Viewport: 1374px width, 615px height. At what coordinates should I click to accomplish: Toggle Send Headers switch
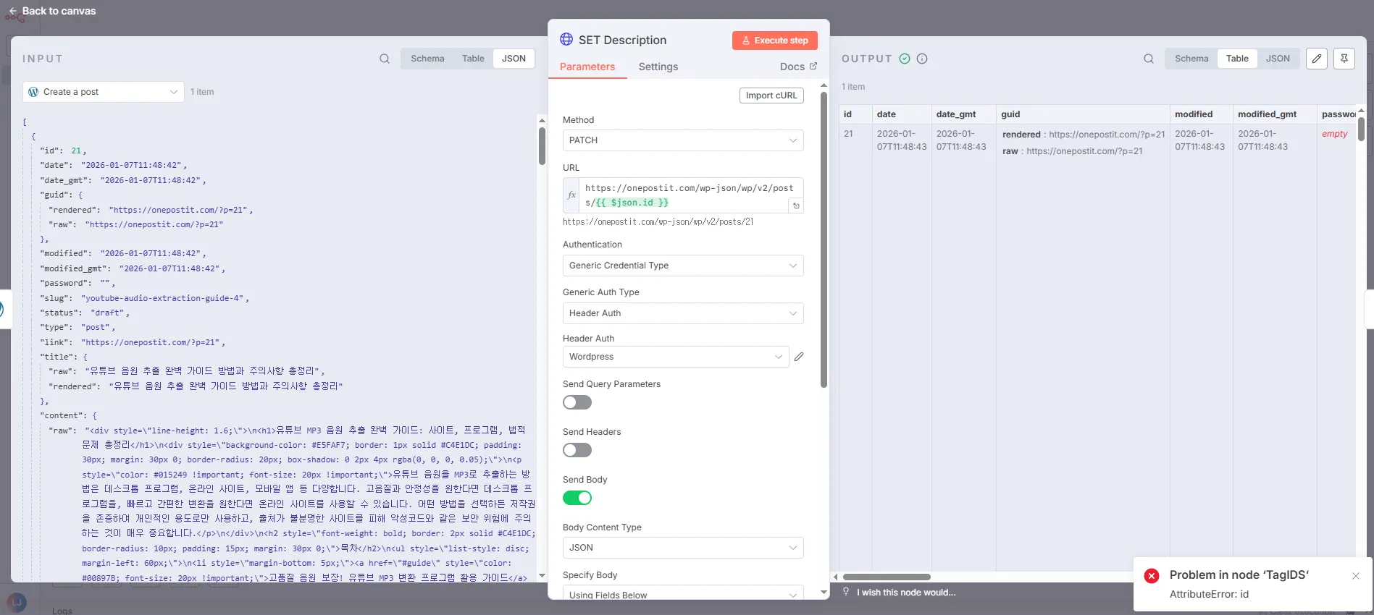(x=577, y=450)
